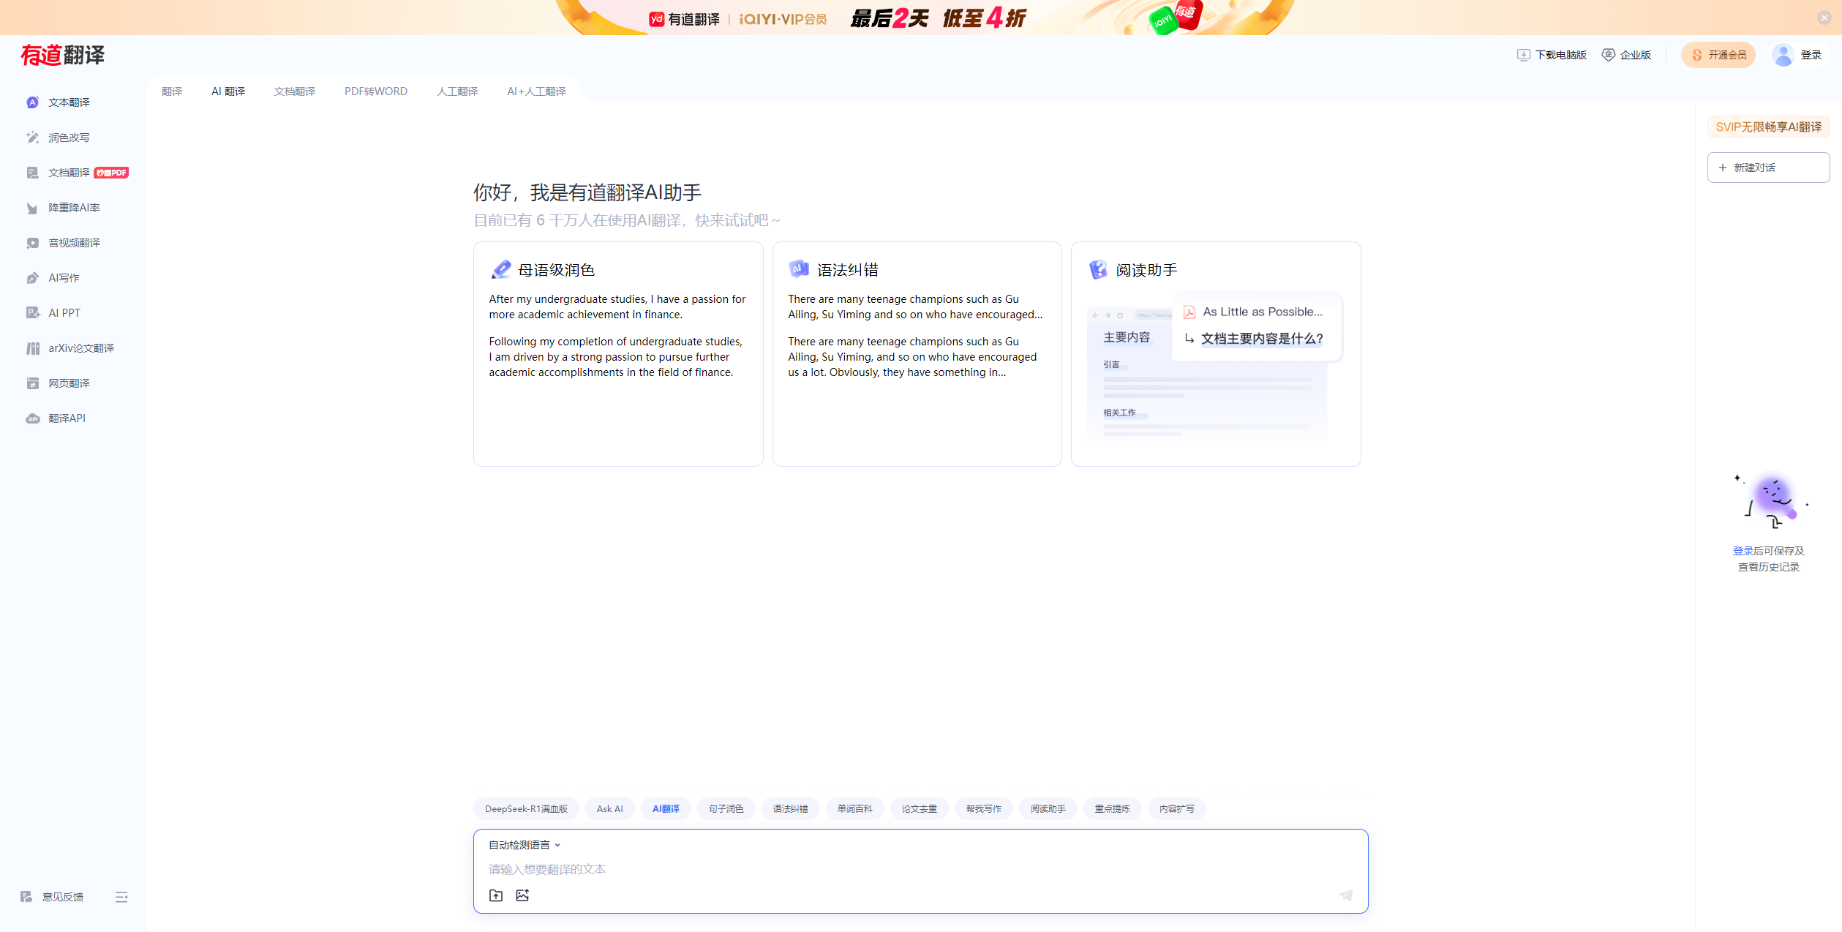1842x932 pixels.
Task: Open the 润色改写 tool
Action: pyautogui.click(x=69, y=137)
